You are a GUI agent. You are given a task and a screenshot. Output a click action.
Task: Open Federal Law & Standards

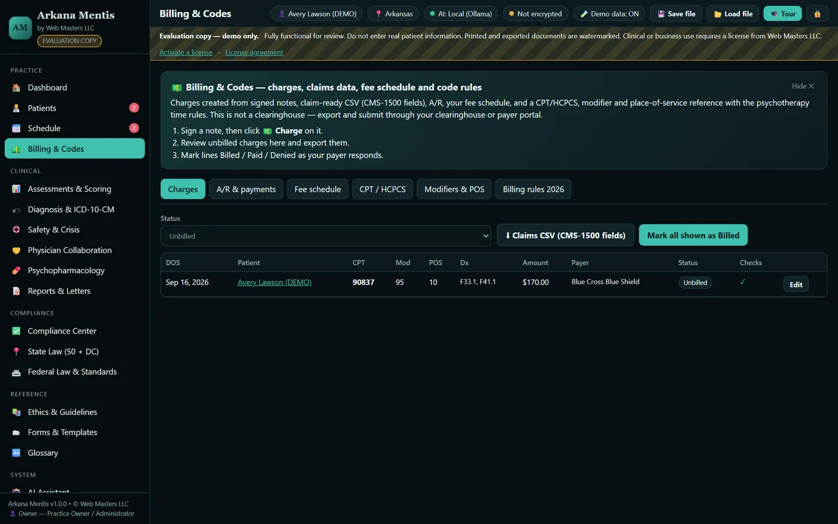click(75, 372)
